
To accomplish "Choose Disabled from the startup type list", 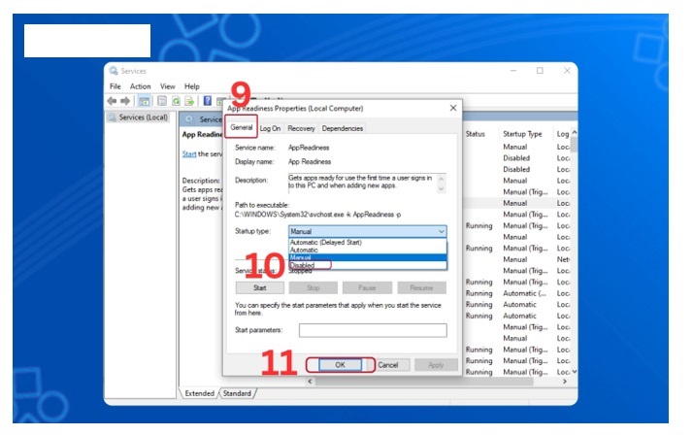I will 303,264.
